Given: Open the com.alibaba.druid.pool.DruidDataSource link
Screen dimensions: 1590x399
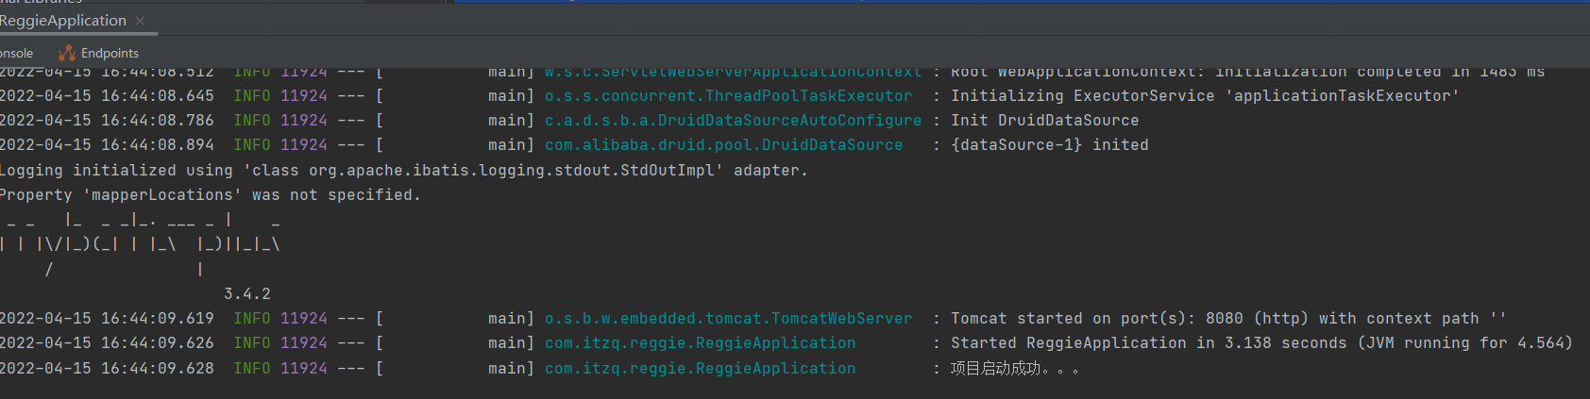Looking at the screenshot, I should [x=723, y=144].
